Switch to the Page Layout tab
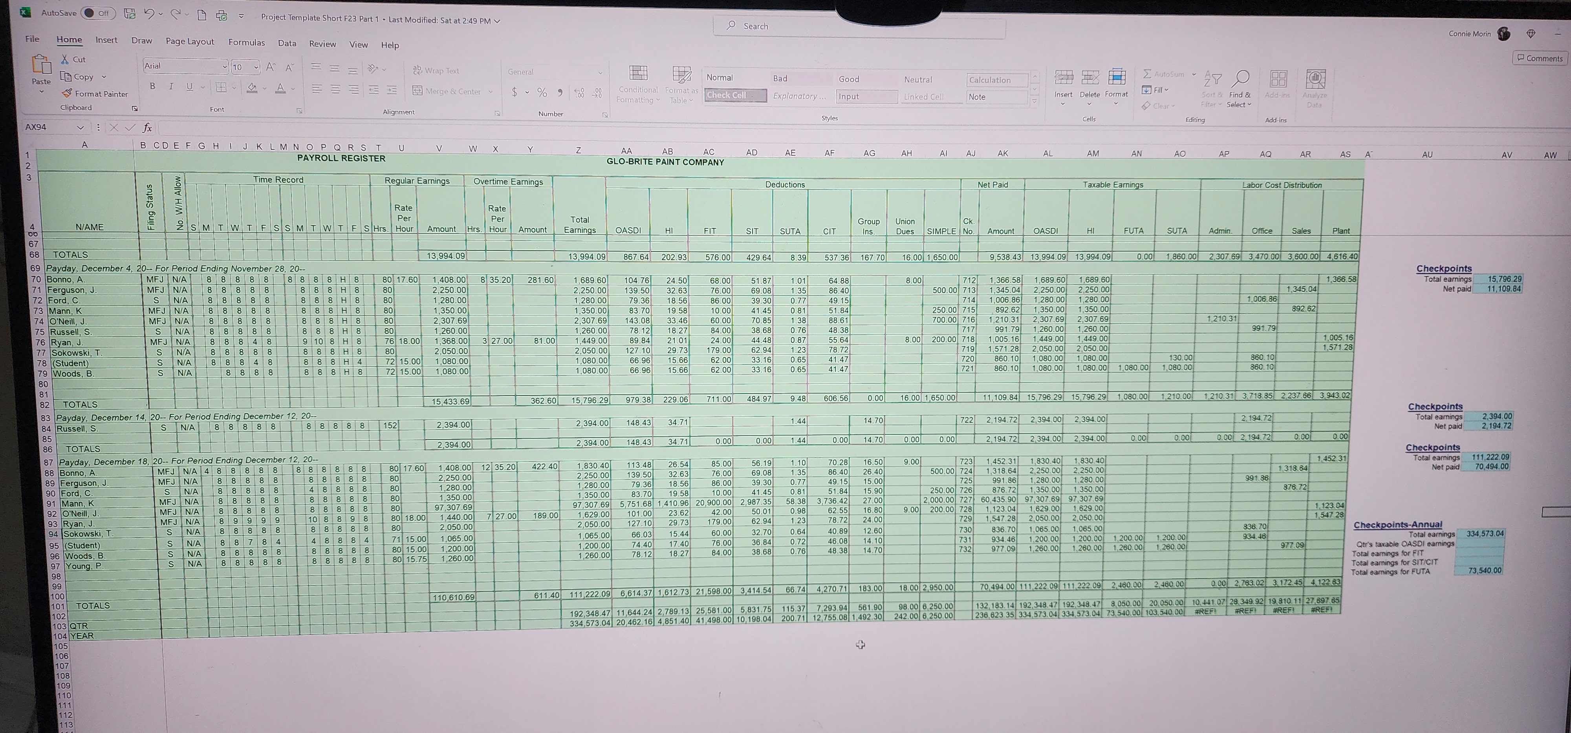Image resolution: width=1571 pixels, height=733 pixels. coord(190,42)
